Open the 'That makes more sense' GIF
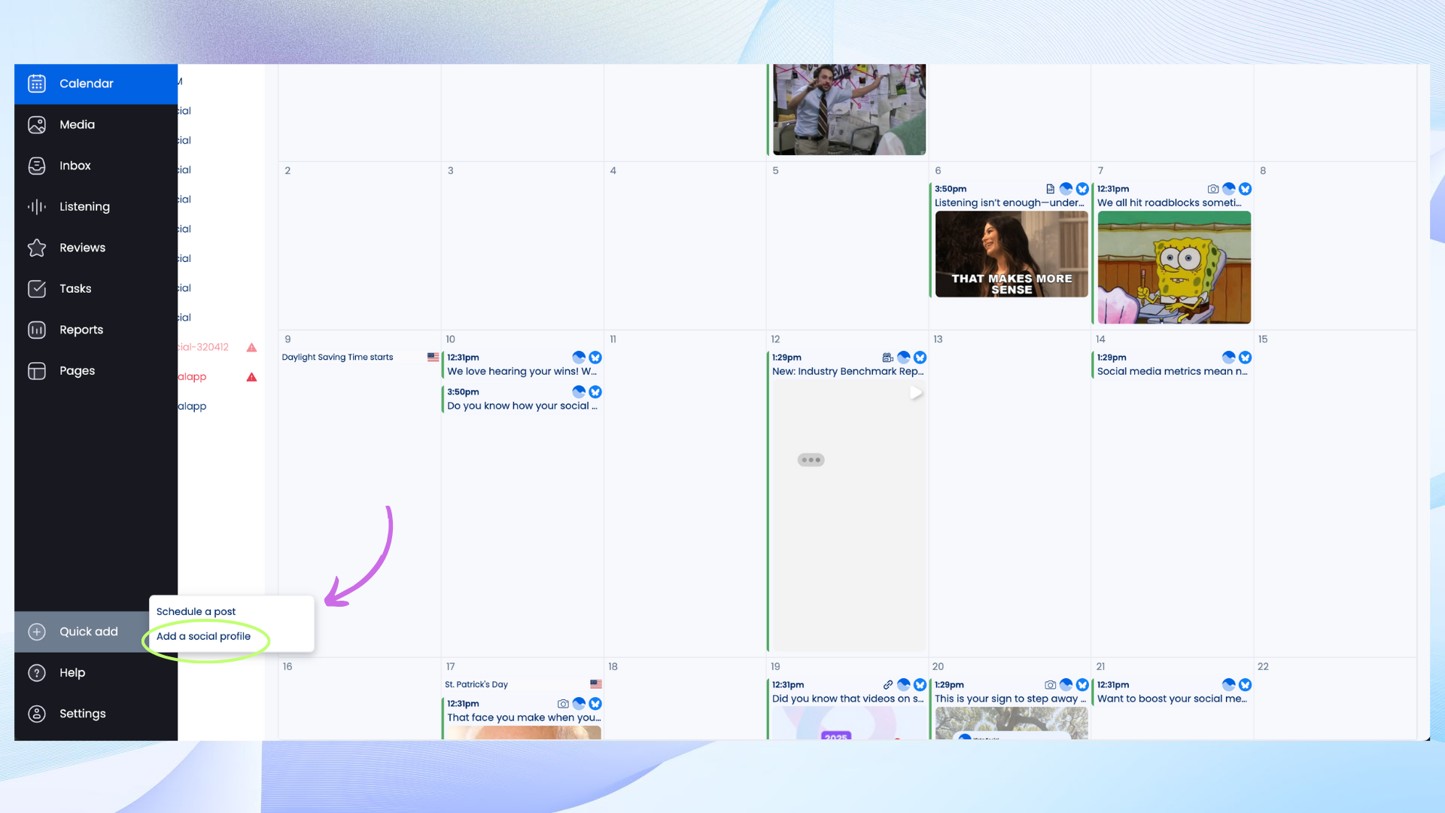The height and width of the screenshot is (813, 1445). click(1011, 254)
